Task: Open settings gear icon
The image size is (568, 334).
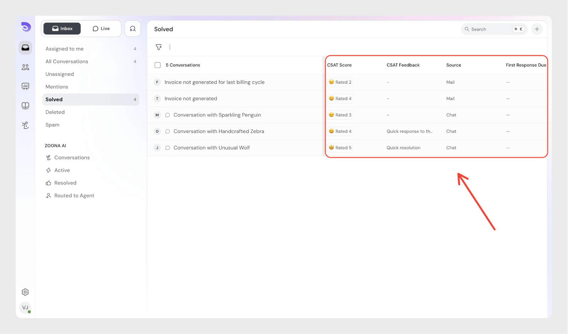Action: pyautogui.click(x=25, y=292)
